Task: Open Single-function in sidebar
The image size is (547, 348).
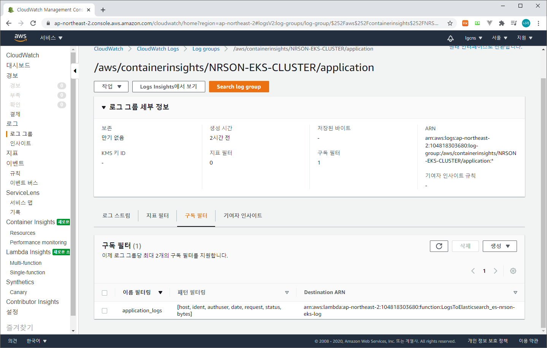Action: click(27, 272)
